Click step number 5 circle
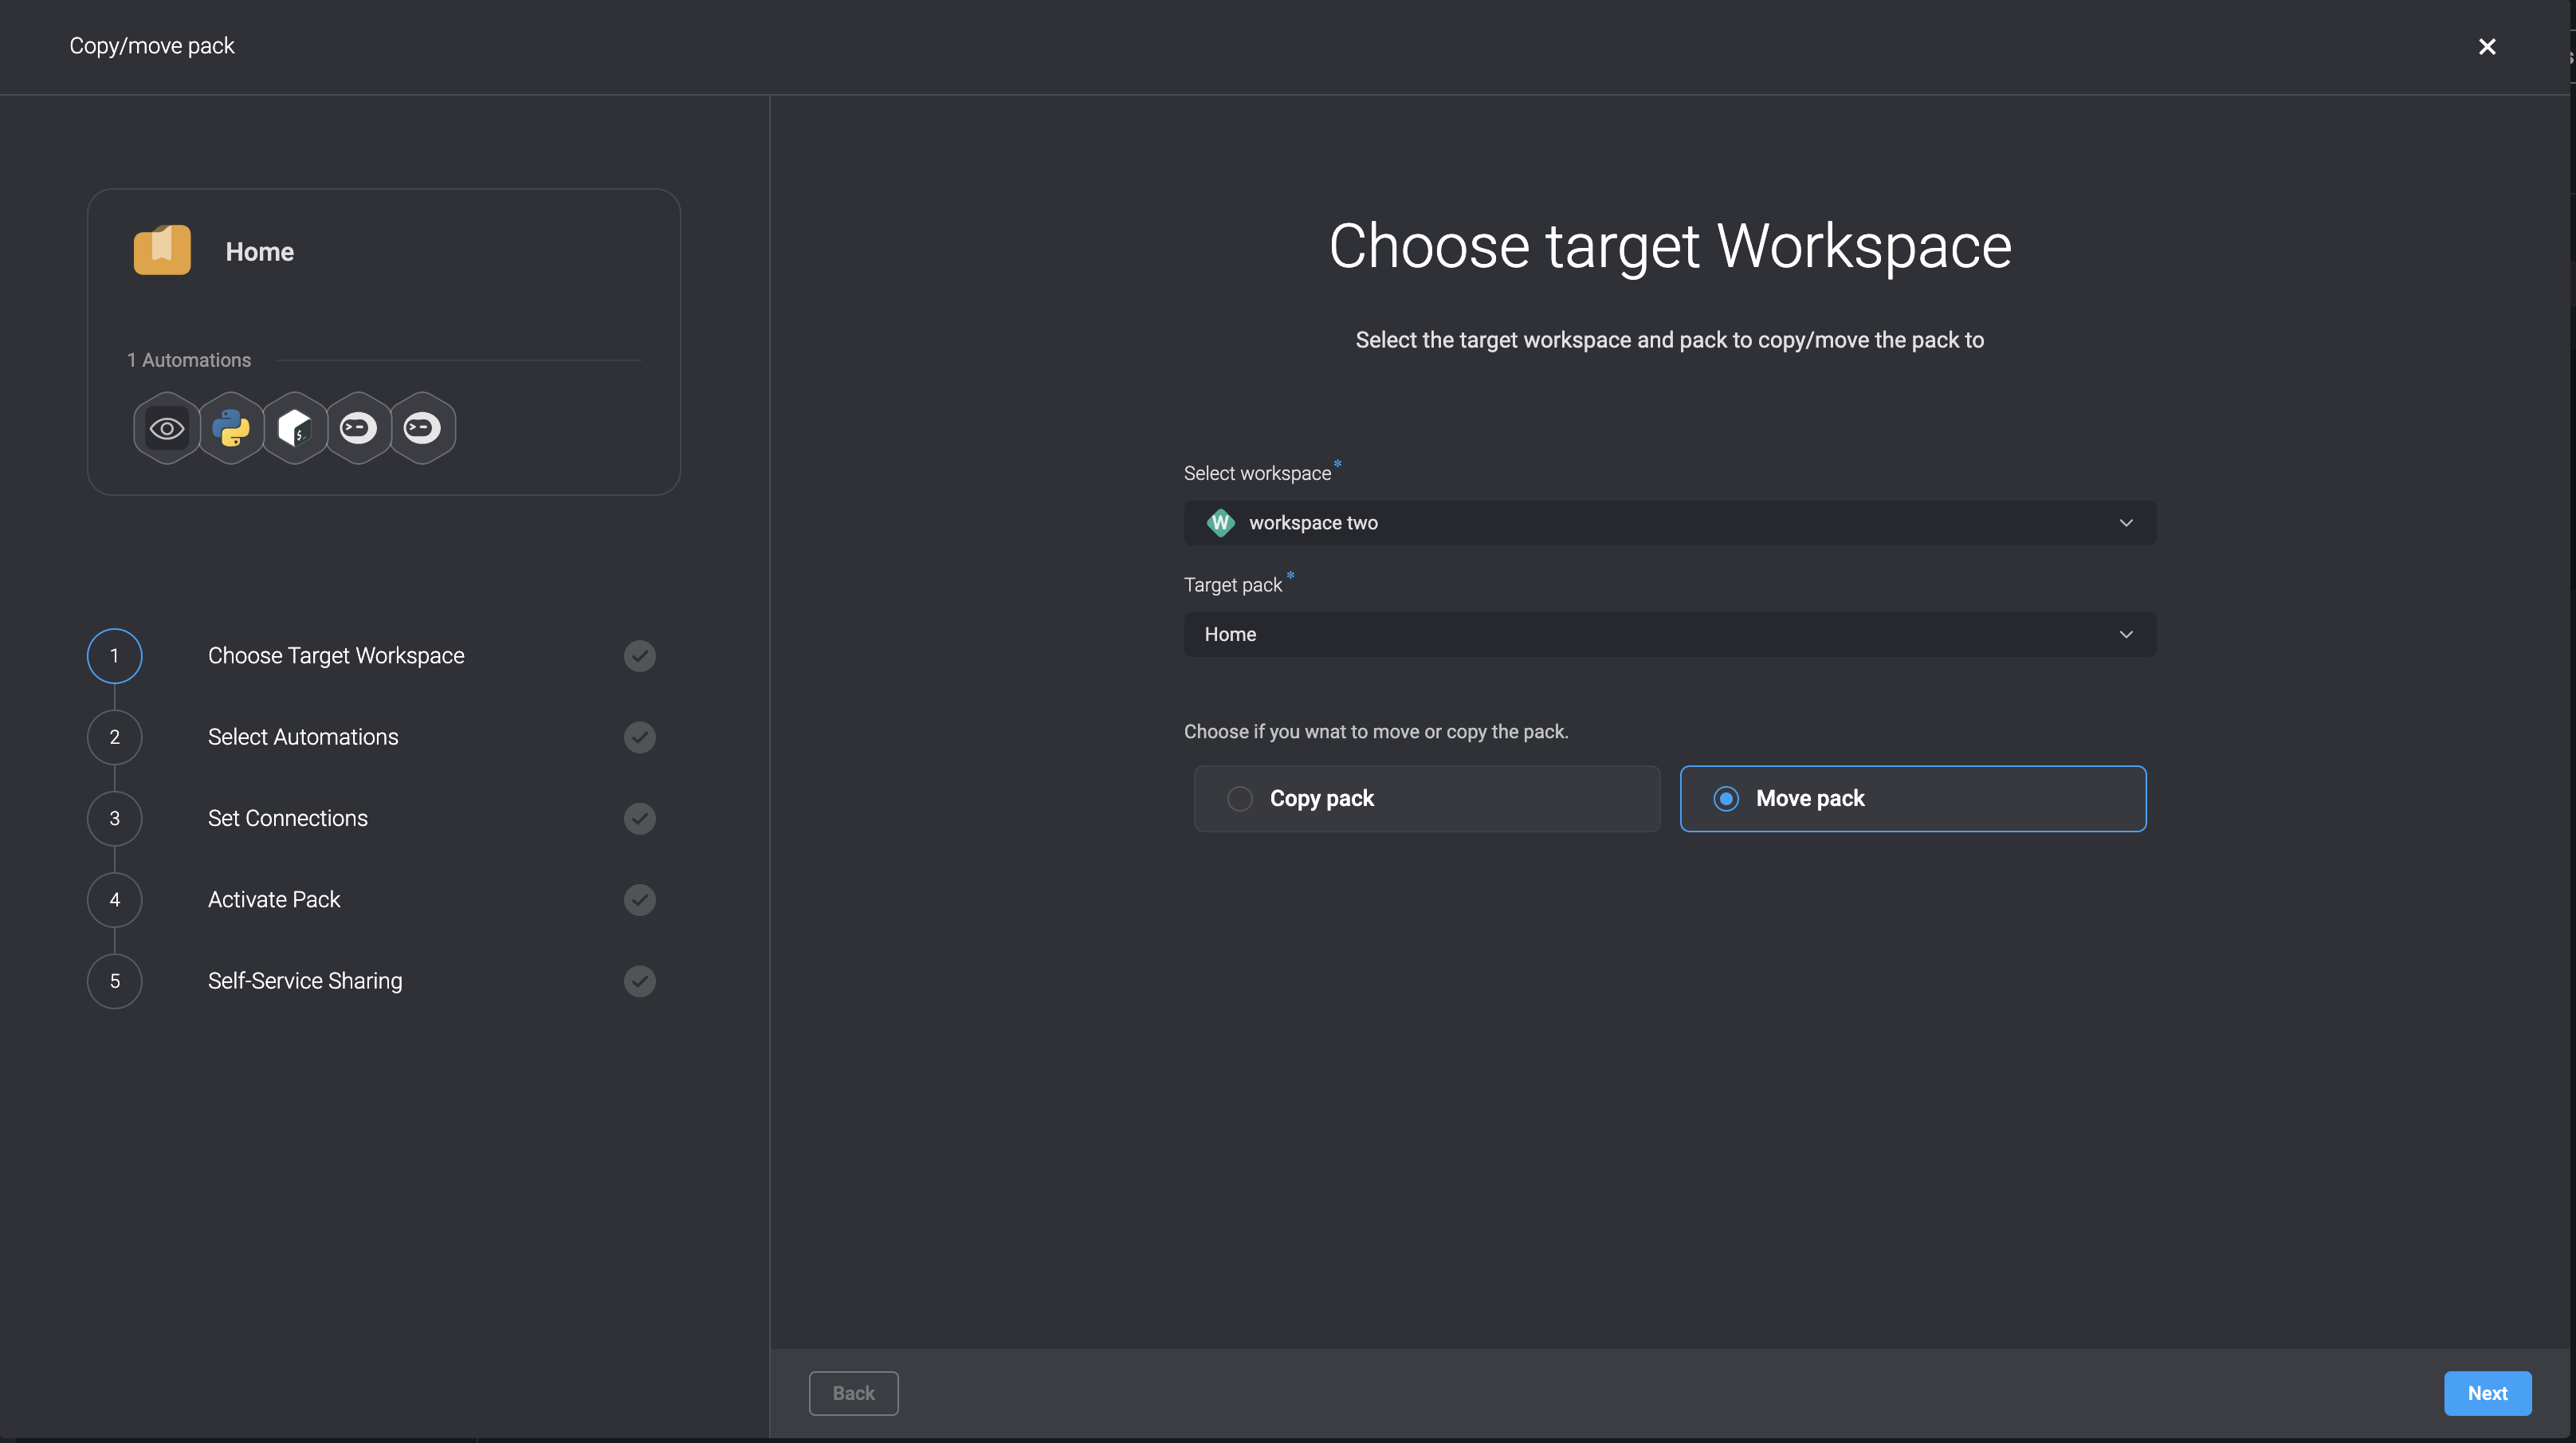This screenshot has width=2576, height=1443. pyautogui.click(x=115, y=981)
